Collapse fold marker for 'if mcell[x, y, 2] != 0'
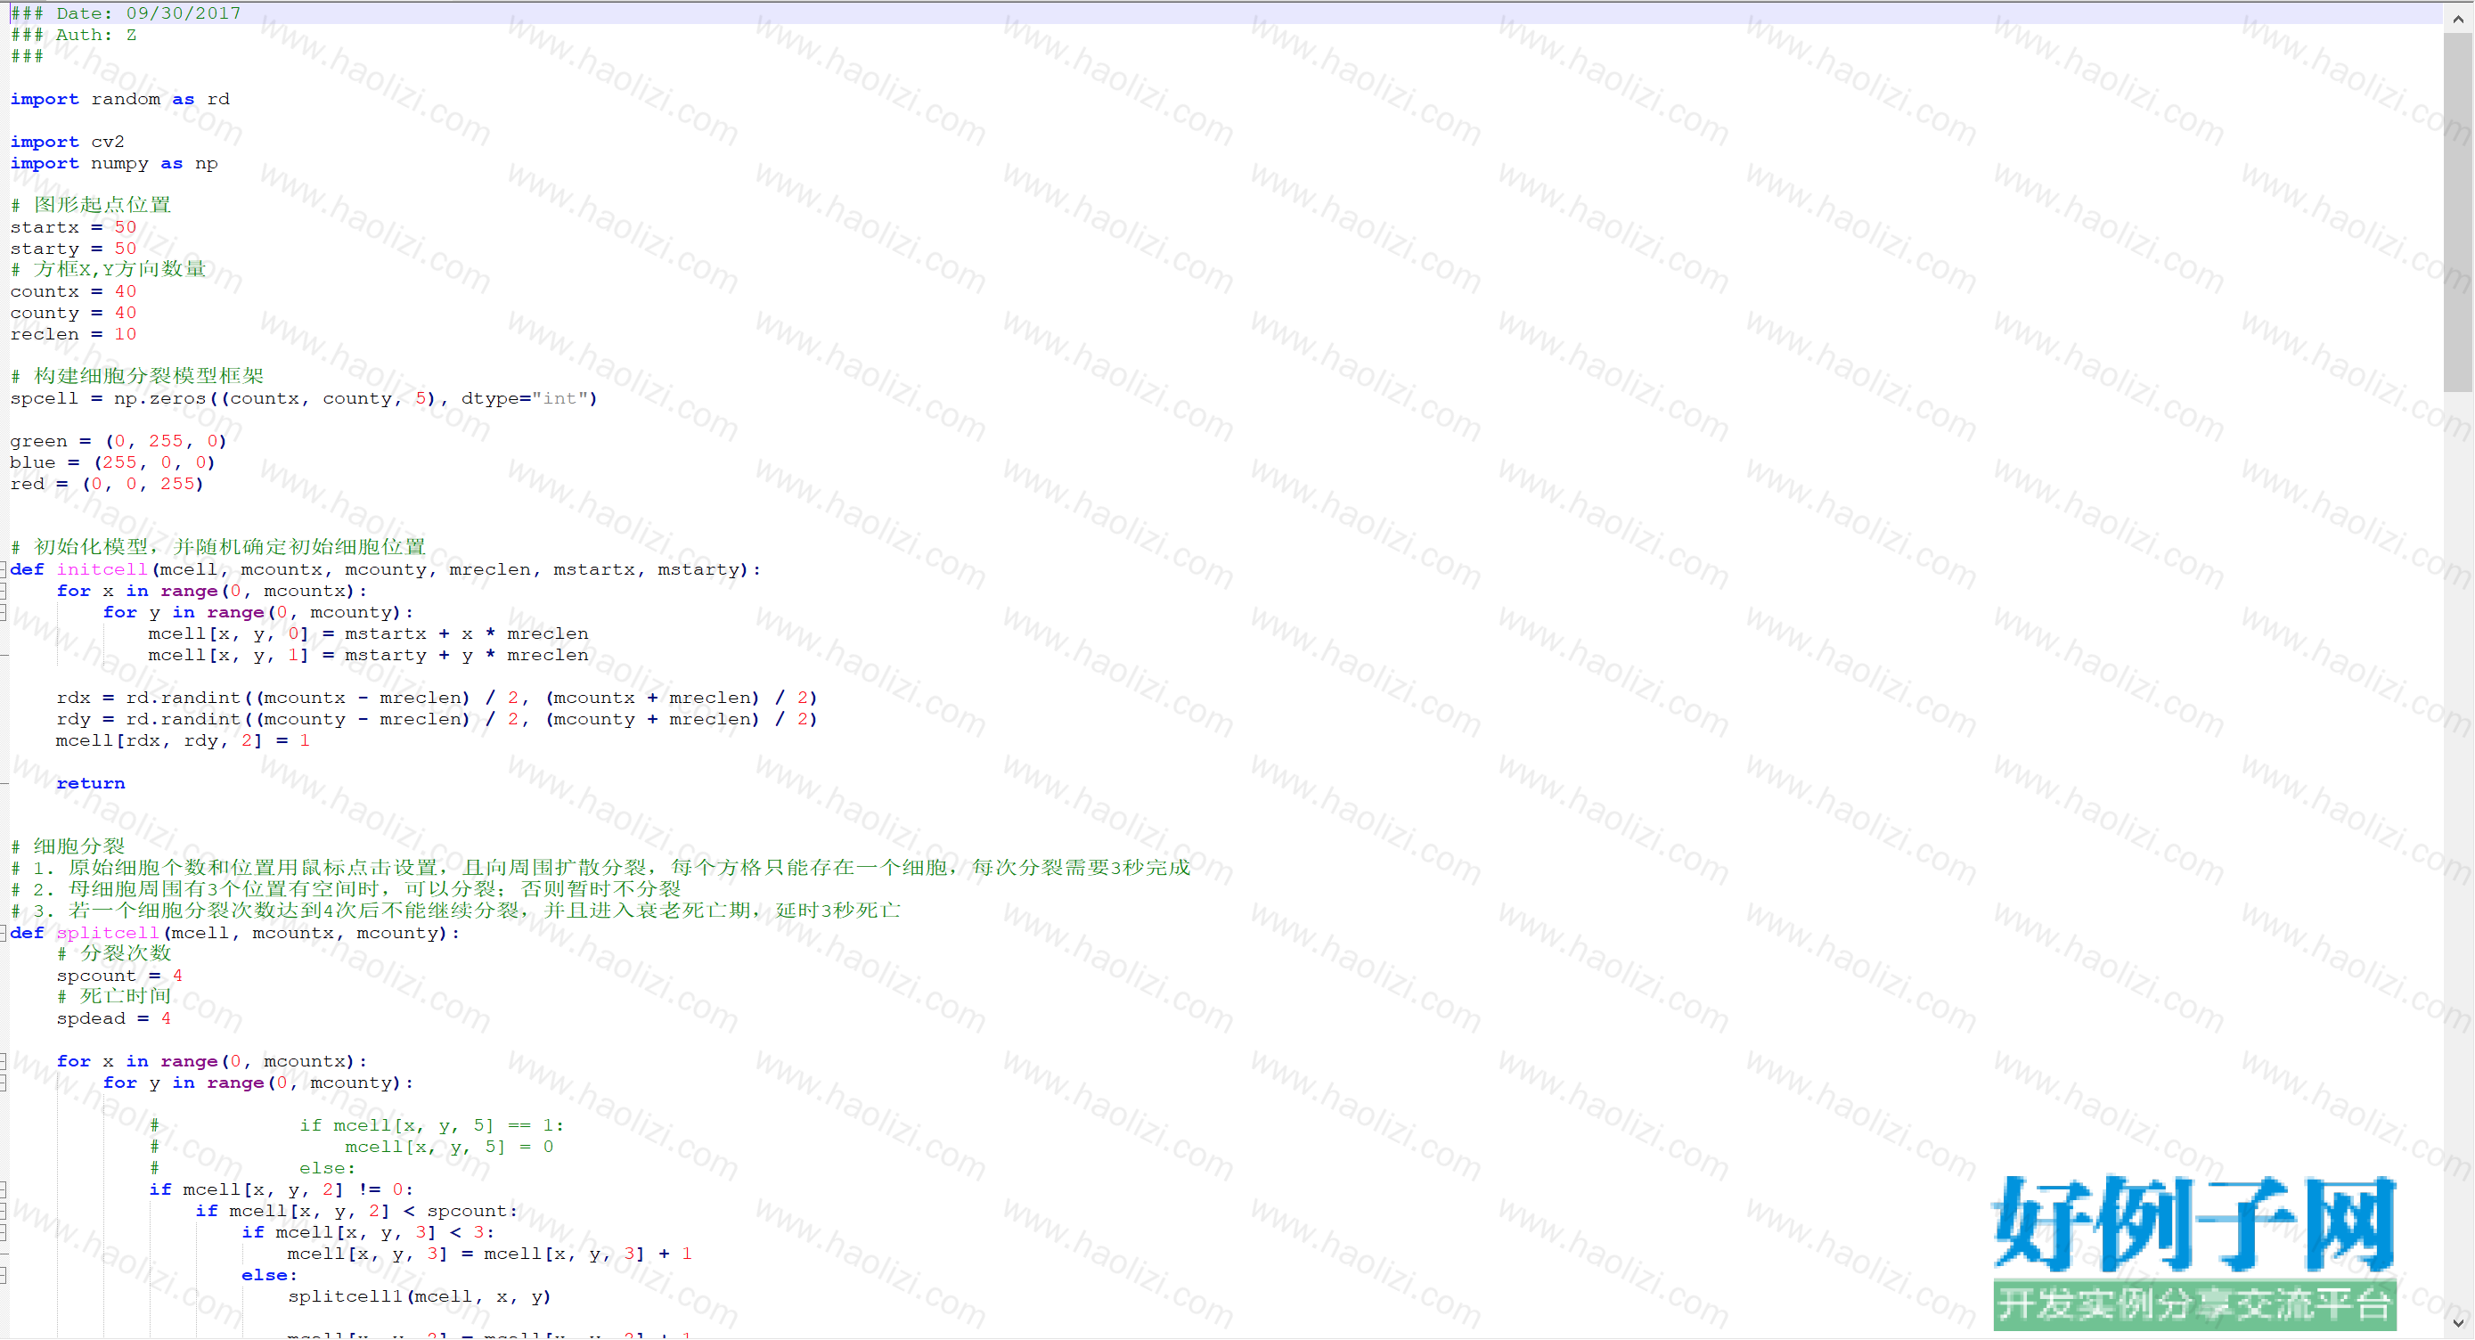The image size is (2475, 1340). point(4,1189)
